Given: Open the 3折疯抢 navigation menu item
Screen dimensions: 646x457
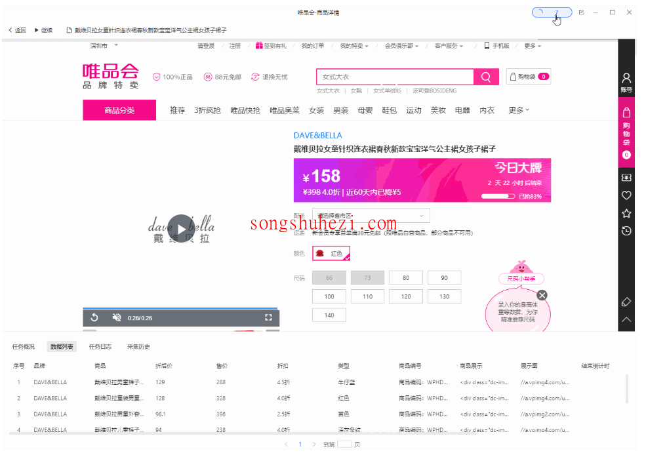Looking at the screenshot, I should pyautogui.click(x=208, y=110).
